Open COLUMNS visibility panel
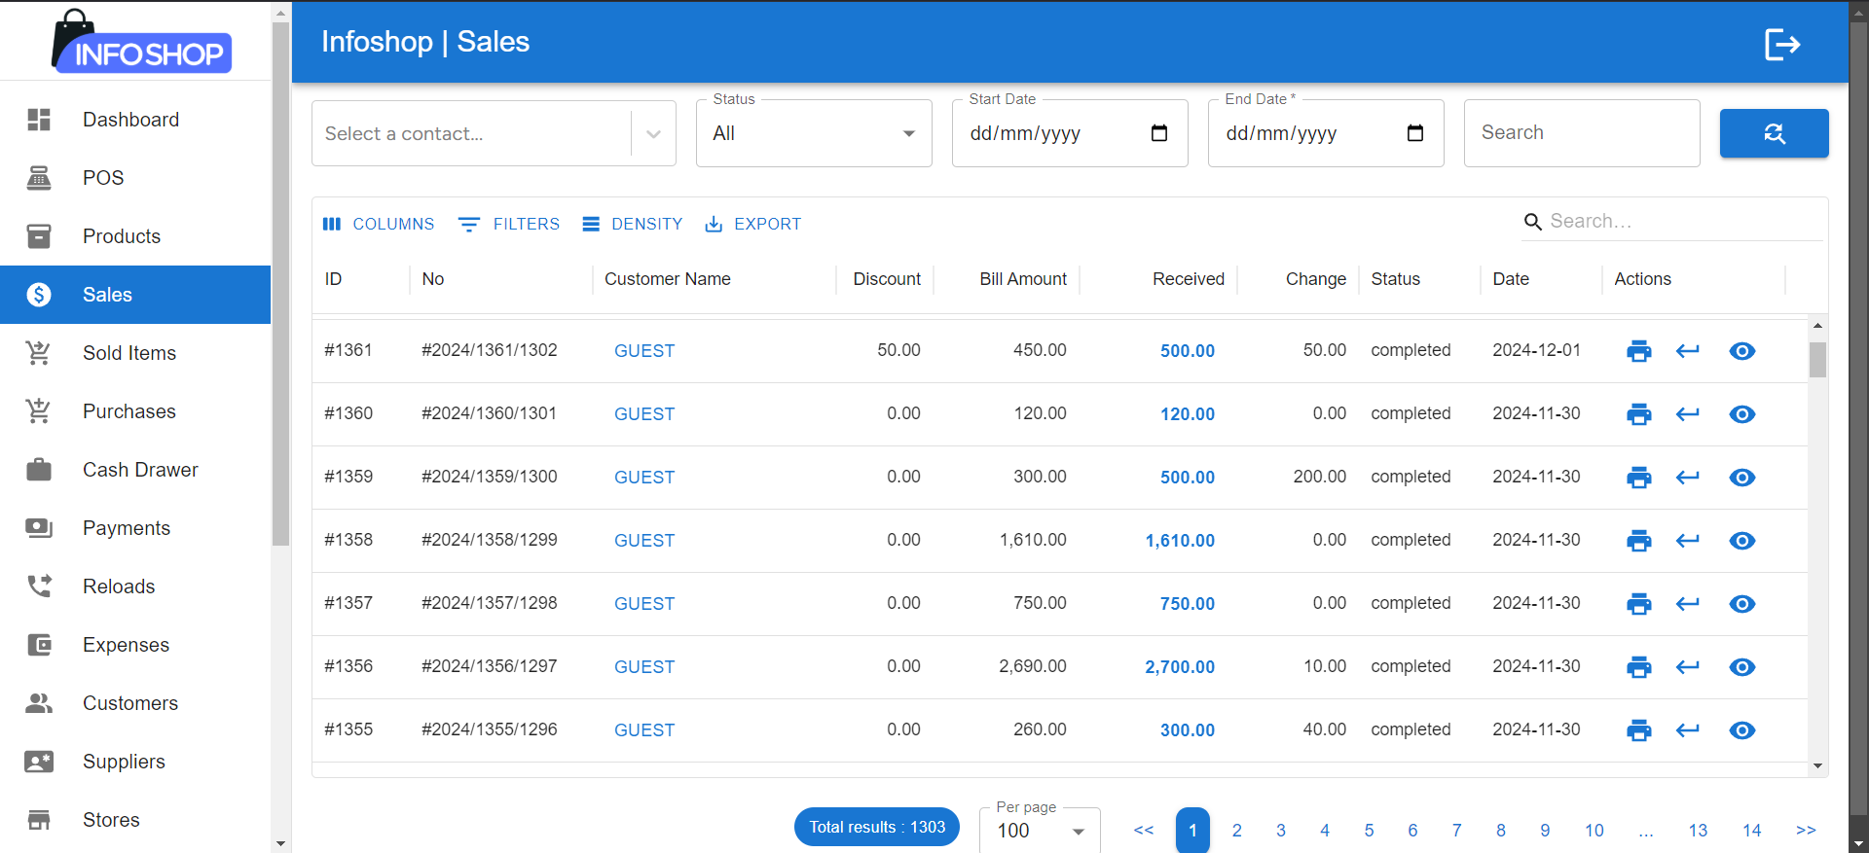 click(x=379, y=224)
